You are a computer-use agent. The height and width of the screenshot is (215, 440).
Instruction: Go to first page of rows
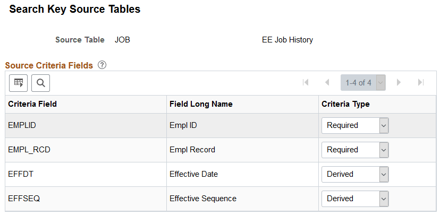coord(306,83)
